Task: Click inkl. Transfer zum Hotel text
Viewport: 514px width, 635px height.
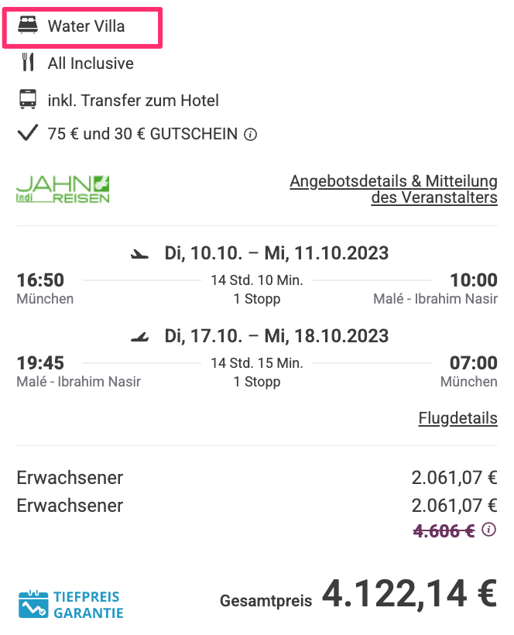Action: click(x=133, y=101)
